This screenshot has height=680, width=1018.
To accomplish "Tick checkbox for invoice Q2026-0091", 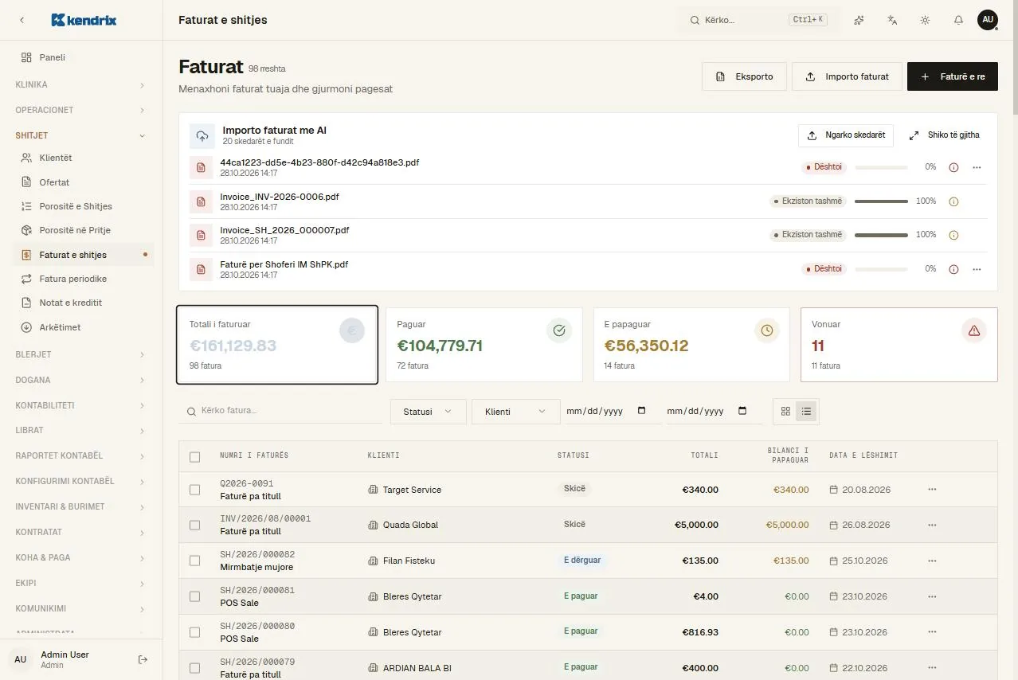I will pyautogui.click(x=195, y=490).
